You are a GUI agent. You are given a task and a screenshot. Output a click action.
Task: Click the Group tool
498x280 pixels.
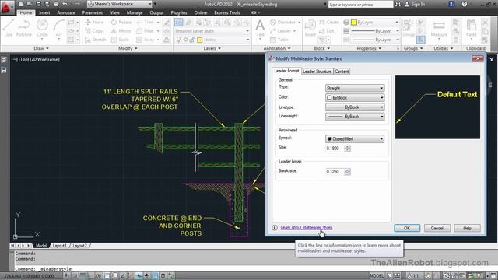[x=409, y=28]
